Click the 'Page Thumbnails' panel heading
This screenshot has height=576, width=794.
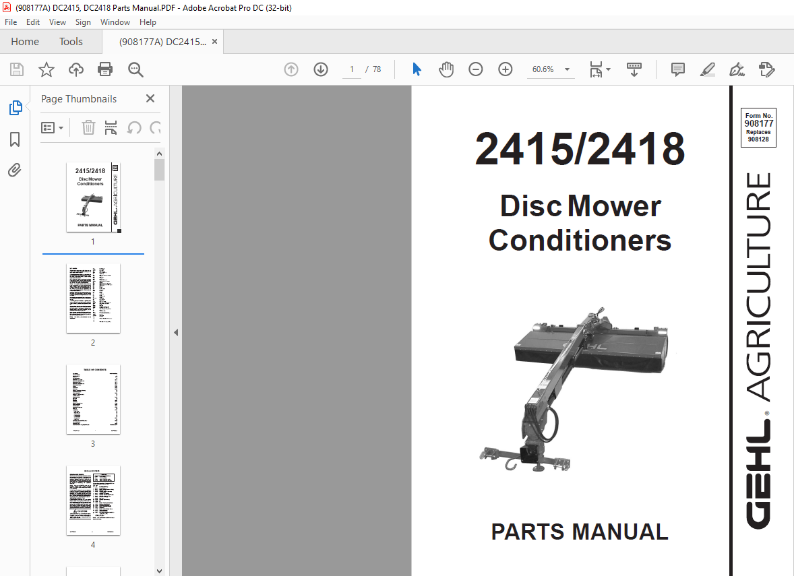[x=78, y=99]
